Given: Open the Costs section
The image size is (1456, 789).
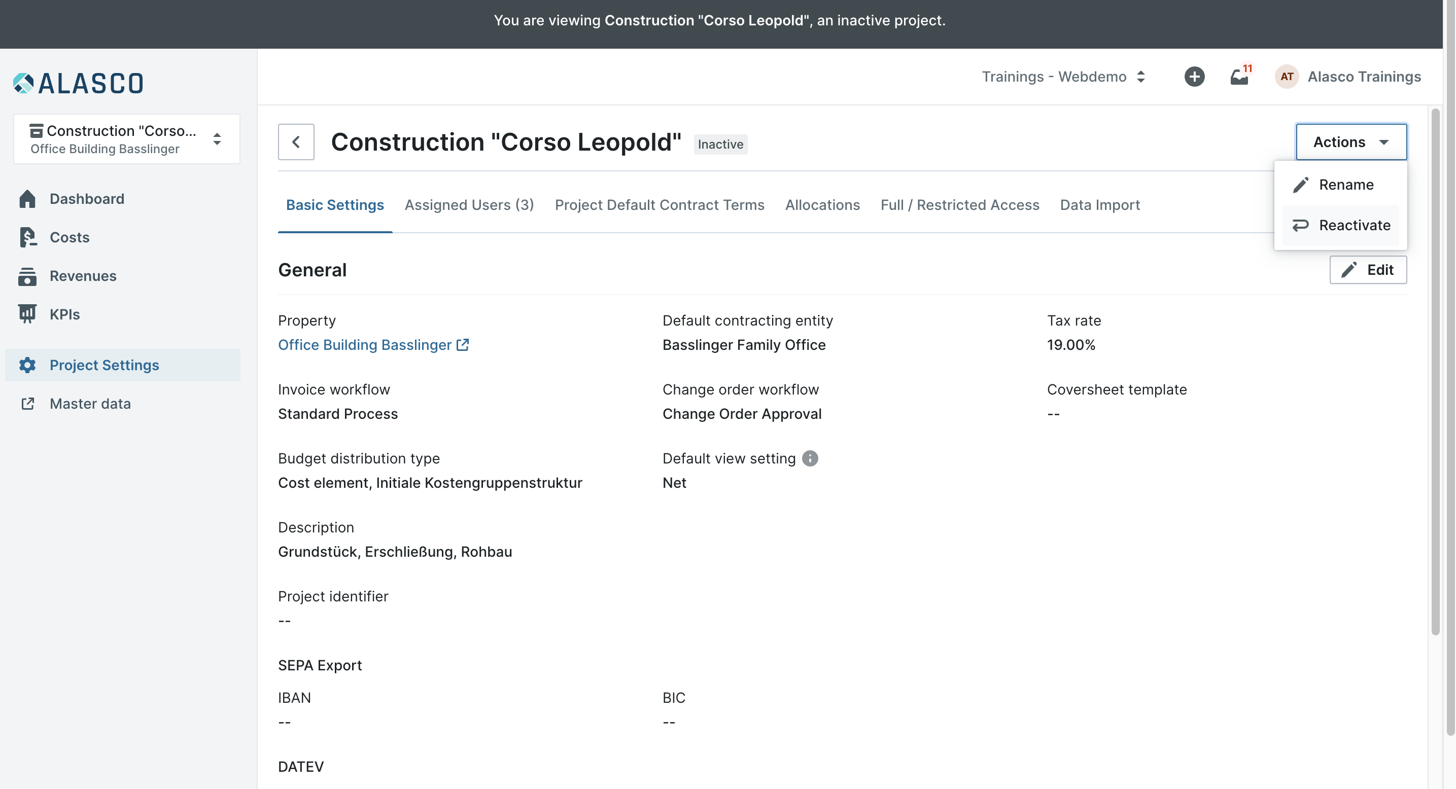Looking at the screenshot, I should tap(69, 237).
